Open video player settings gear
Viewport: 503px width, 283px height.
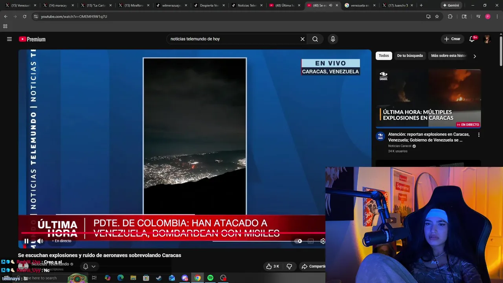click(x=323, y=241)
